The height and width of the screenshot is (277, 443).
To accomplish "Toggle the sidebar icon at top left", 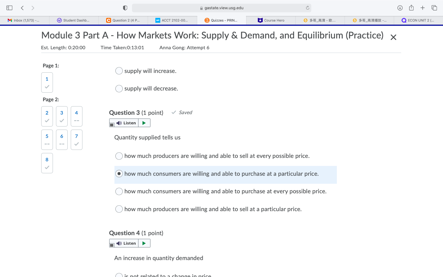I will pyautogui.click(x=9, y=8).
